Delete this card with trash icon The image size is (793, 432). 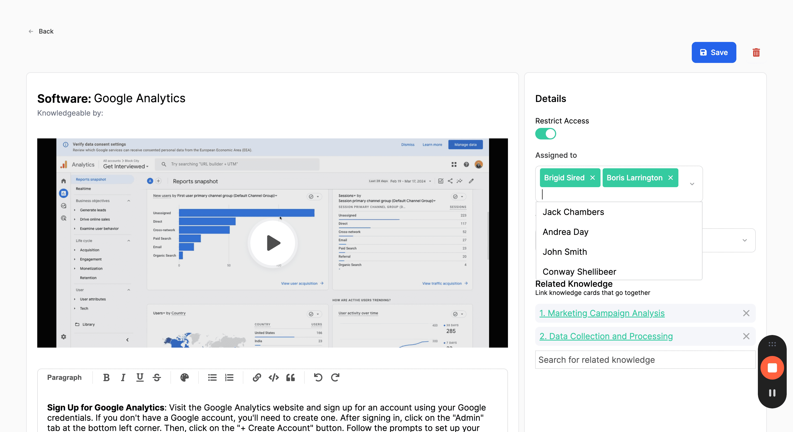pos(756,53)
